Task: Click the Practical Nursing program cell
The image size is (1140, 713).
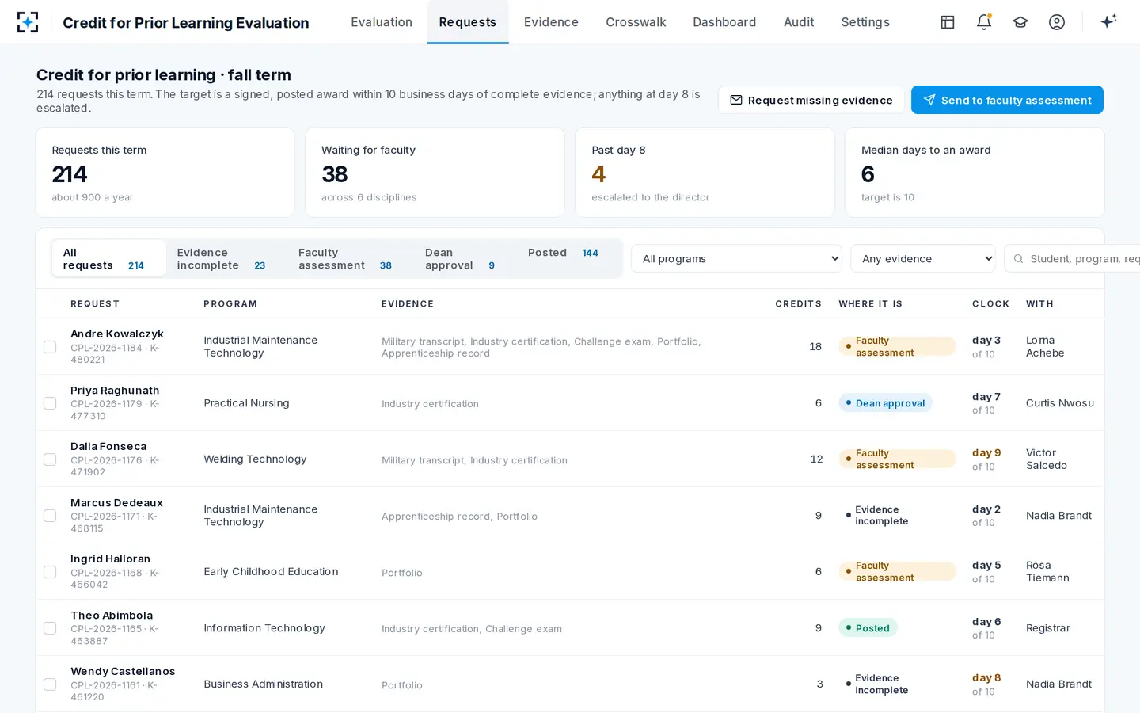Action: [x=246, y=403]
